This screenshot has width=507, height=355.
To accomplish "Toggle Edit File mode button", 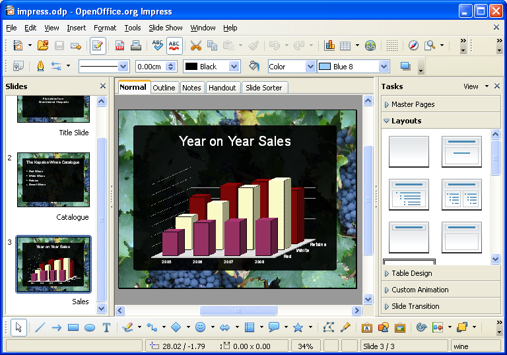I will coord(98,46).
